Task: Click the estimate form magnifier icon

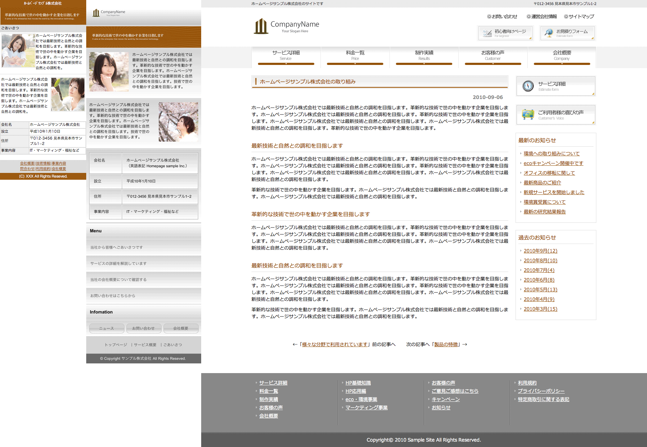Action: click(x=549, y=33)
